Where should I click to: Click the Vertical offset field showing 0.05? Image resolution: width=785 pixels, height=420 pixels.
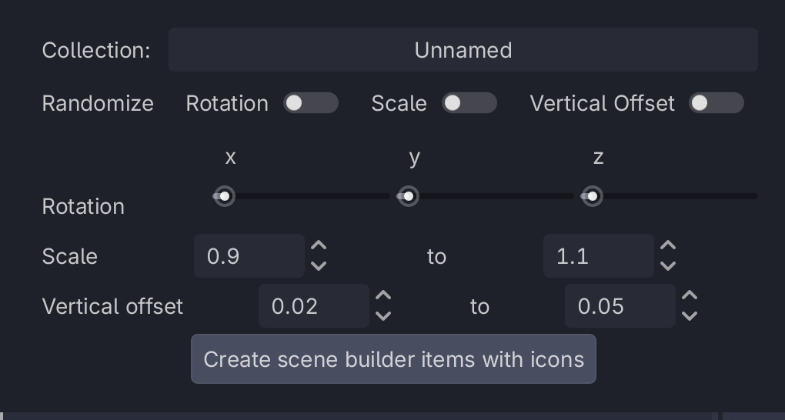coord(620,306)
